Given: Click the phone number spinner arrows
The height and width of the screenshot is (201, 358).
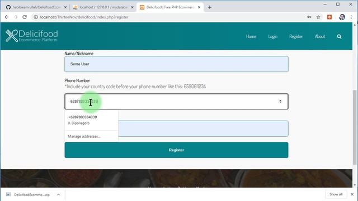Looking at the screenshot, I should click(280, 102).
